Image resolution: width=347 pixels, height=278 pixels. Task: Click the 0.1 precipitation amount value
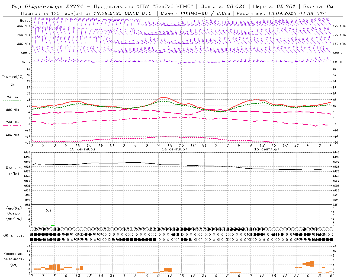click(49, 210)
